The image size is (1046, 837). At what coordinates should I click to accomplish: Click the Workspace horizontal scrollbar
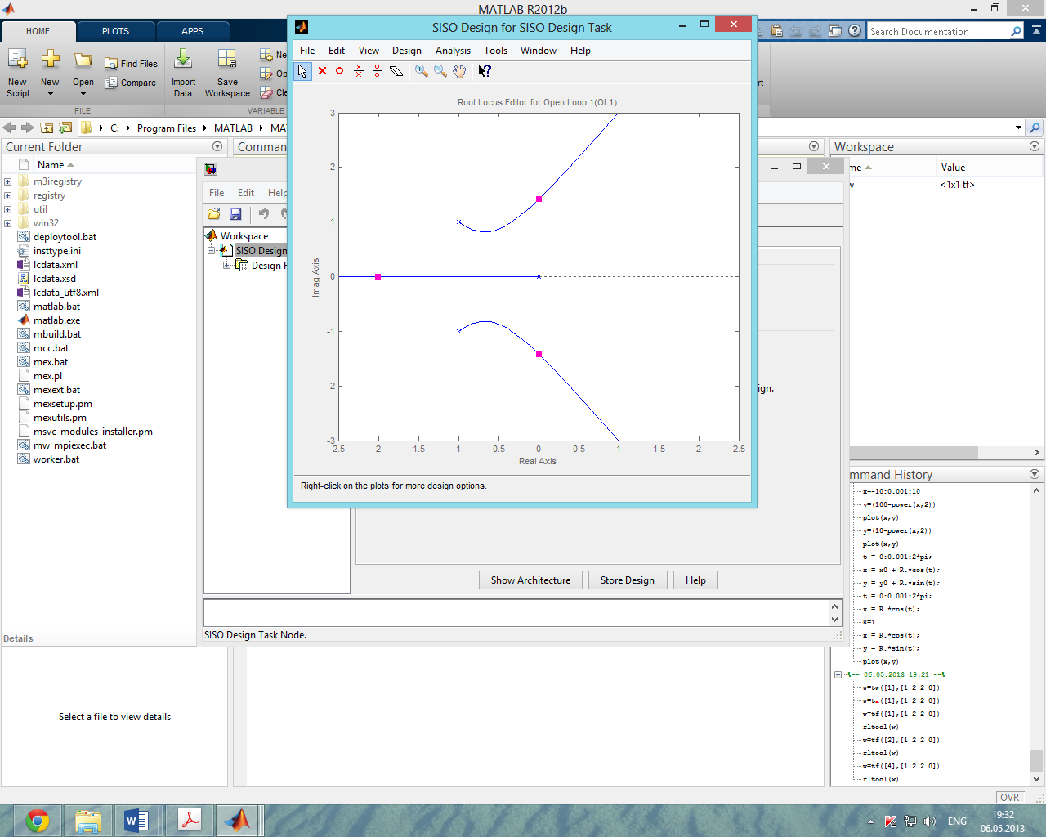[x=914, y=452]
